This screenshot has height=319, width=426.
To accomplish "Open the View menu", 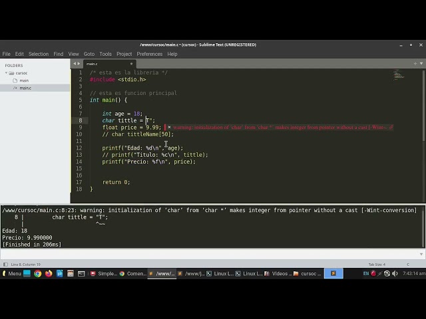I will pos(73,54).
